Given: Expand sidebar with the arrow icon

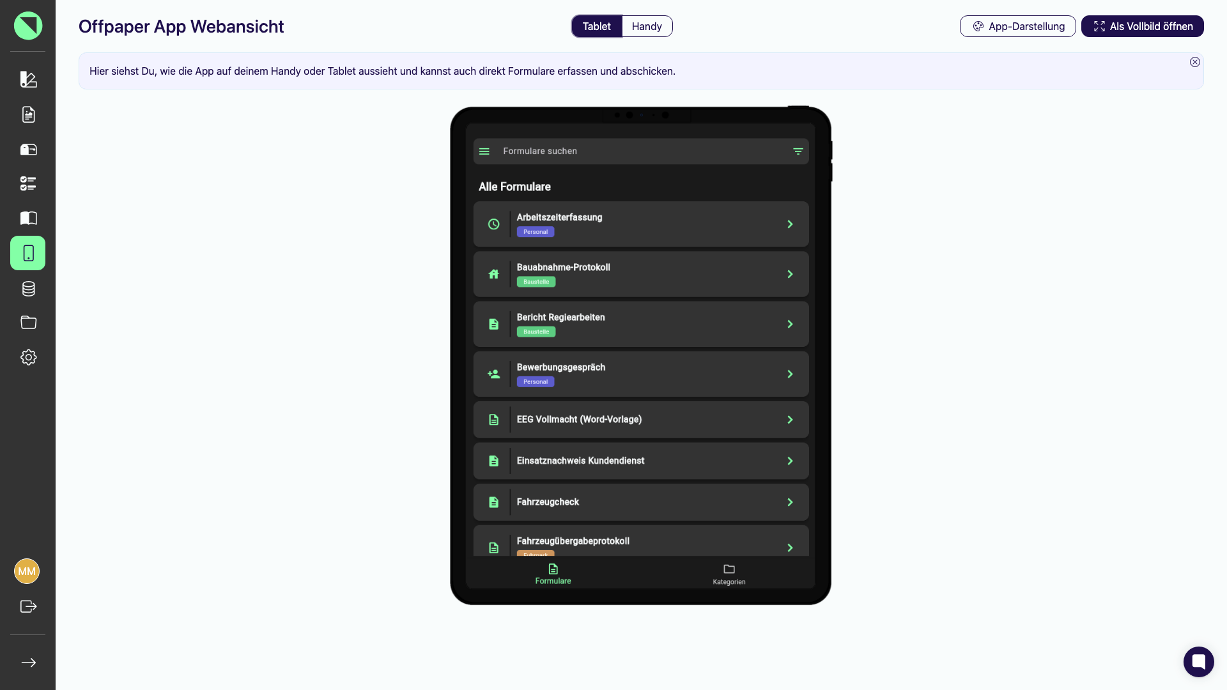Looking at the screenshot, I should coord(28,663).
